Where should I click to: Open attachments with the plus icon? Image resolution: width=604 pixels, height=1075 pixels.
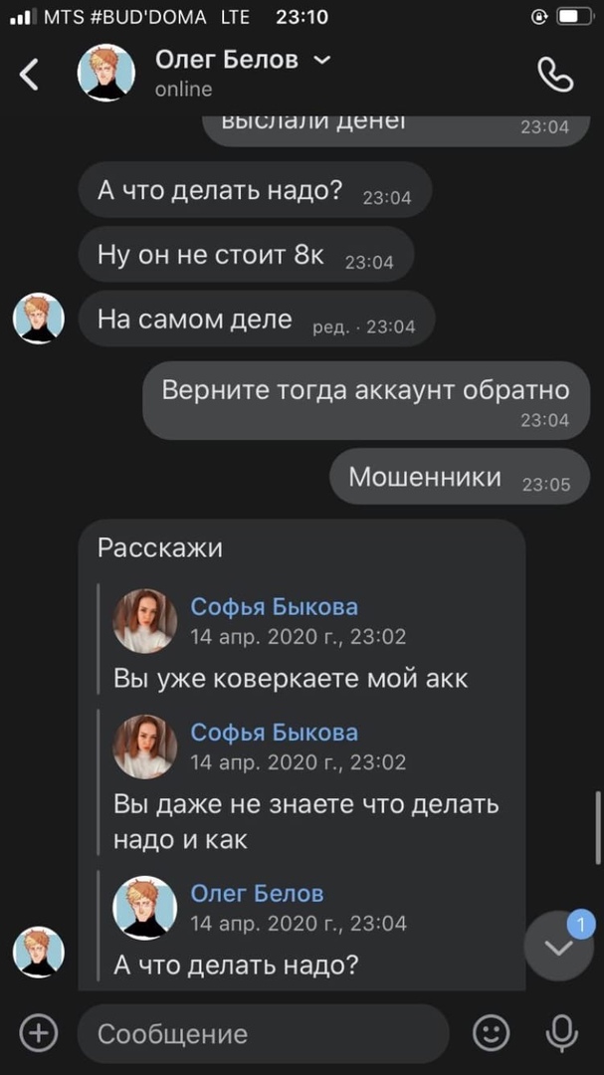point(39,1032)
